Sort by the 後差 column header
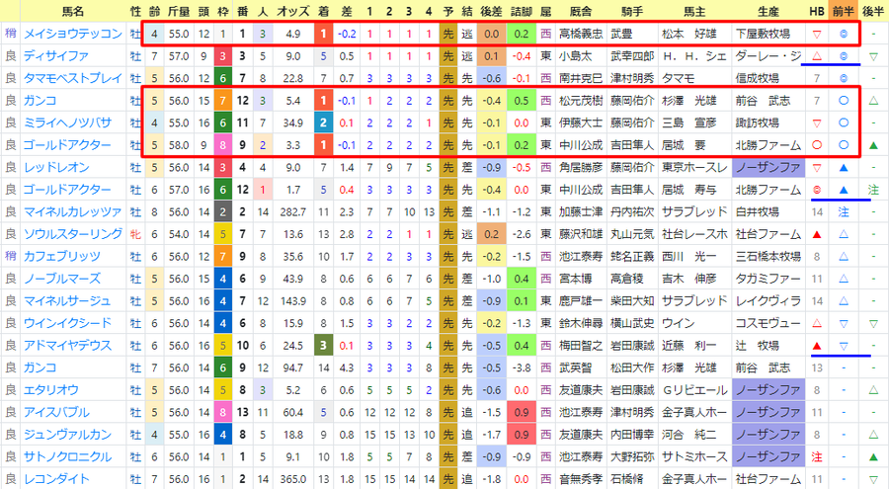The image size is (889, 489). pos(491,11)
